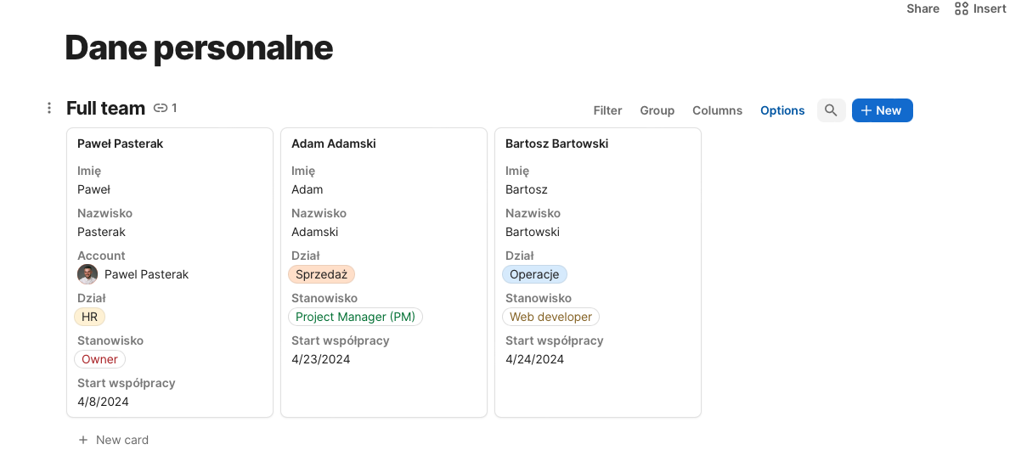
Task: Open the Columns menu
Action: (x=717, y=110)
